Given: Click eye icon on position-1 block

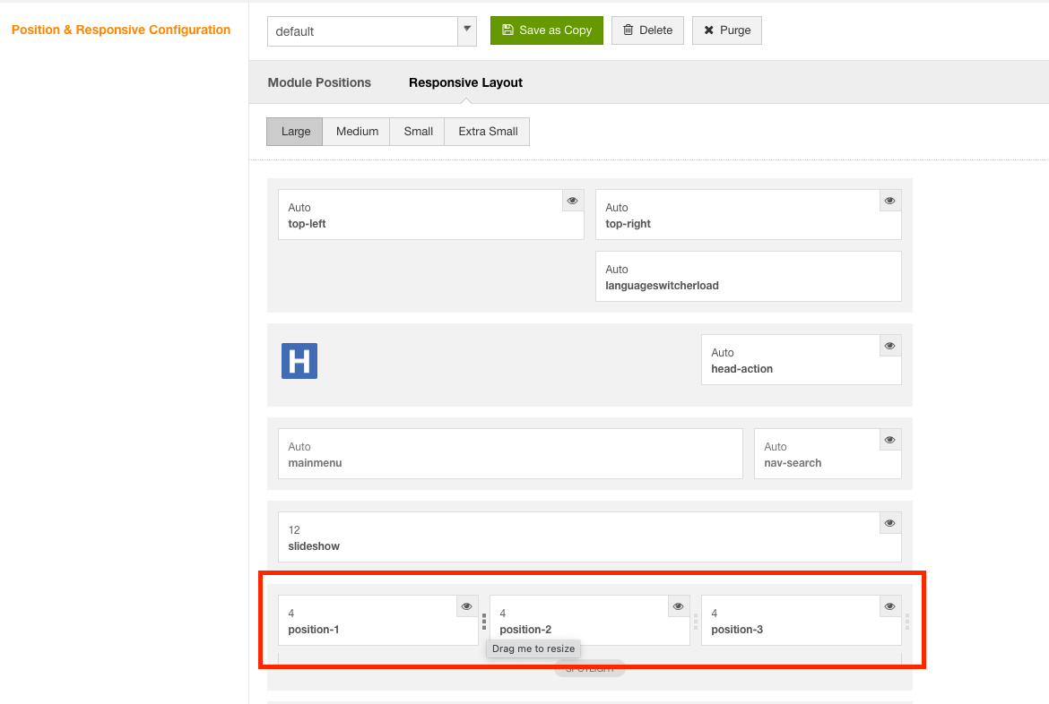Looking at the screenshot, I should [x=467, y=606].
